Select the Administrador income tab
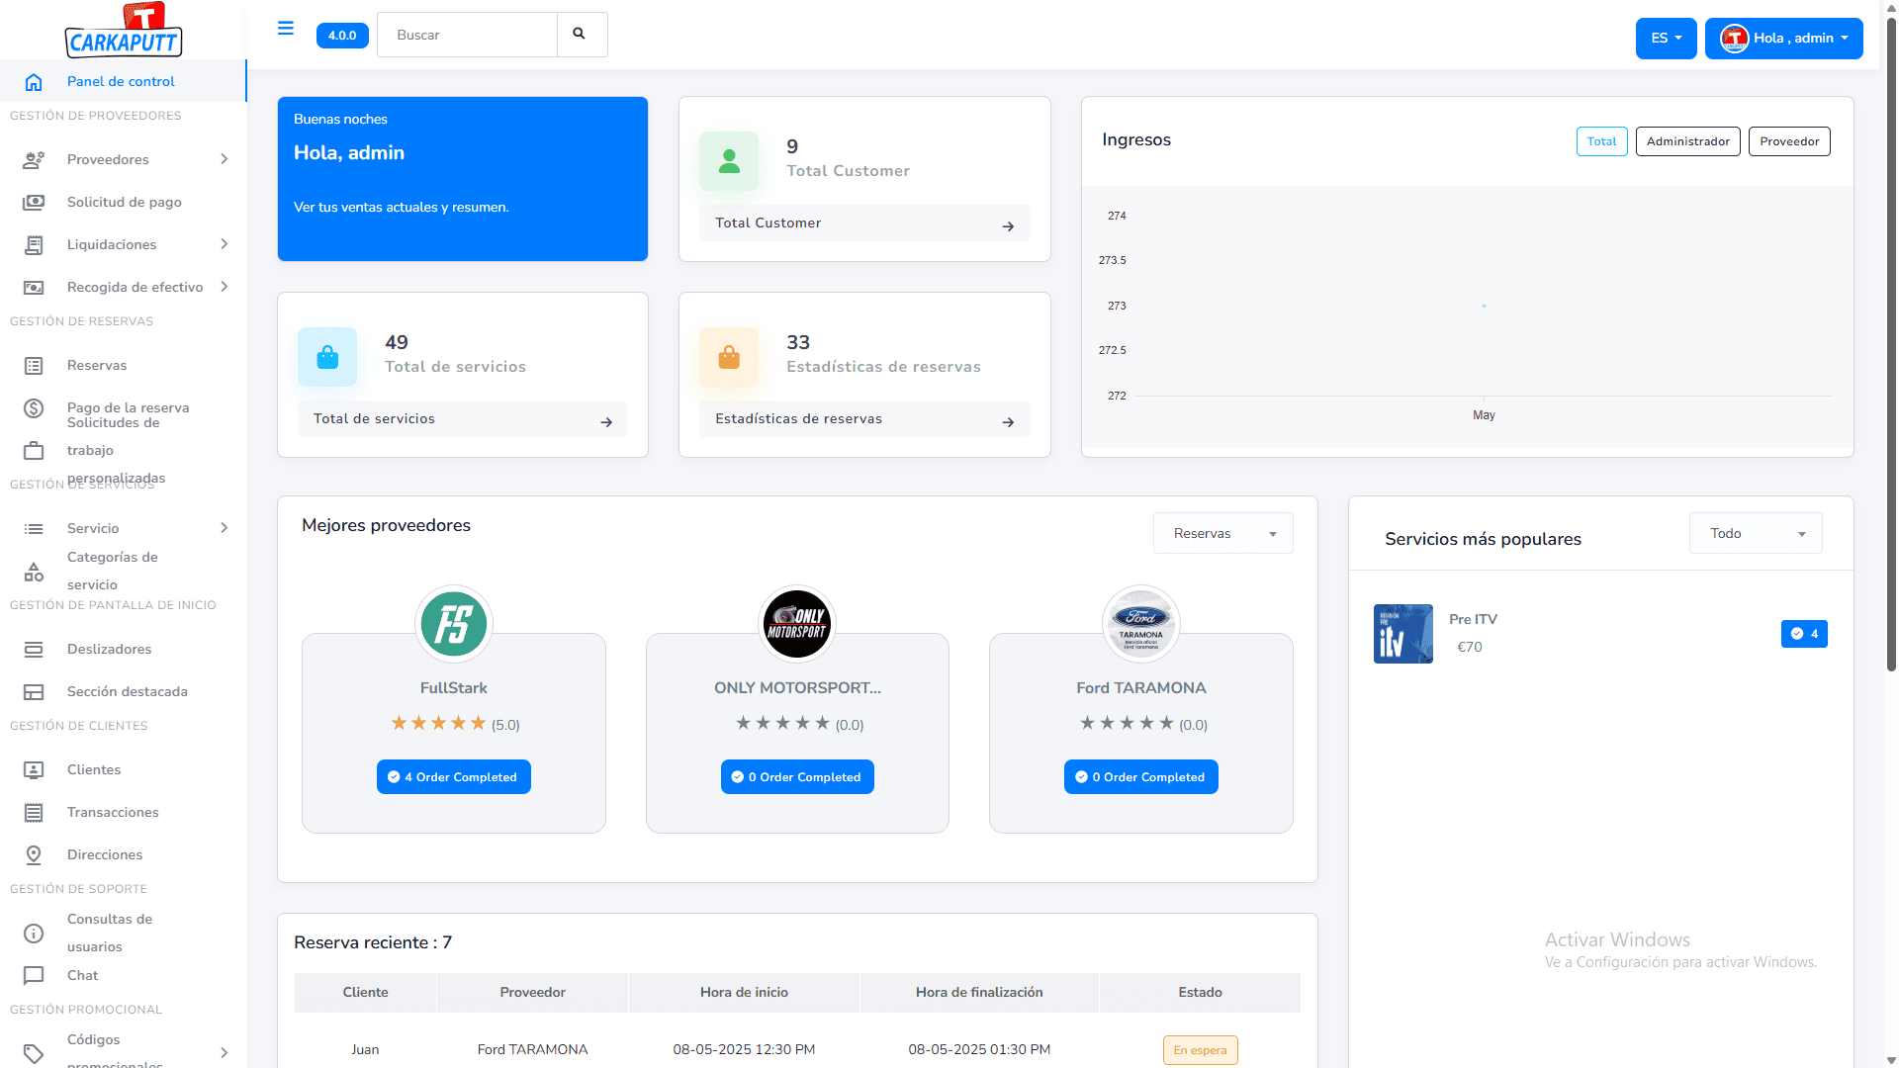This screenshot has width=1899, height=1068. [x=1688, y=141]
